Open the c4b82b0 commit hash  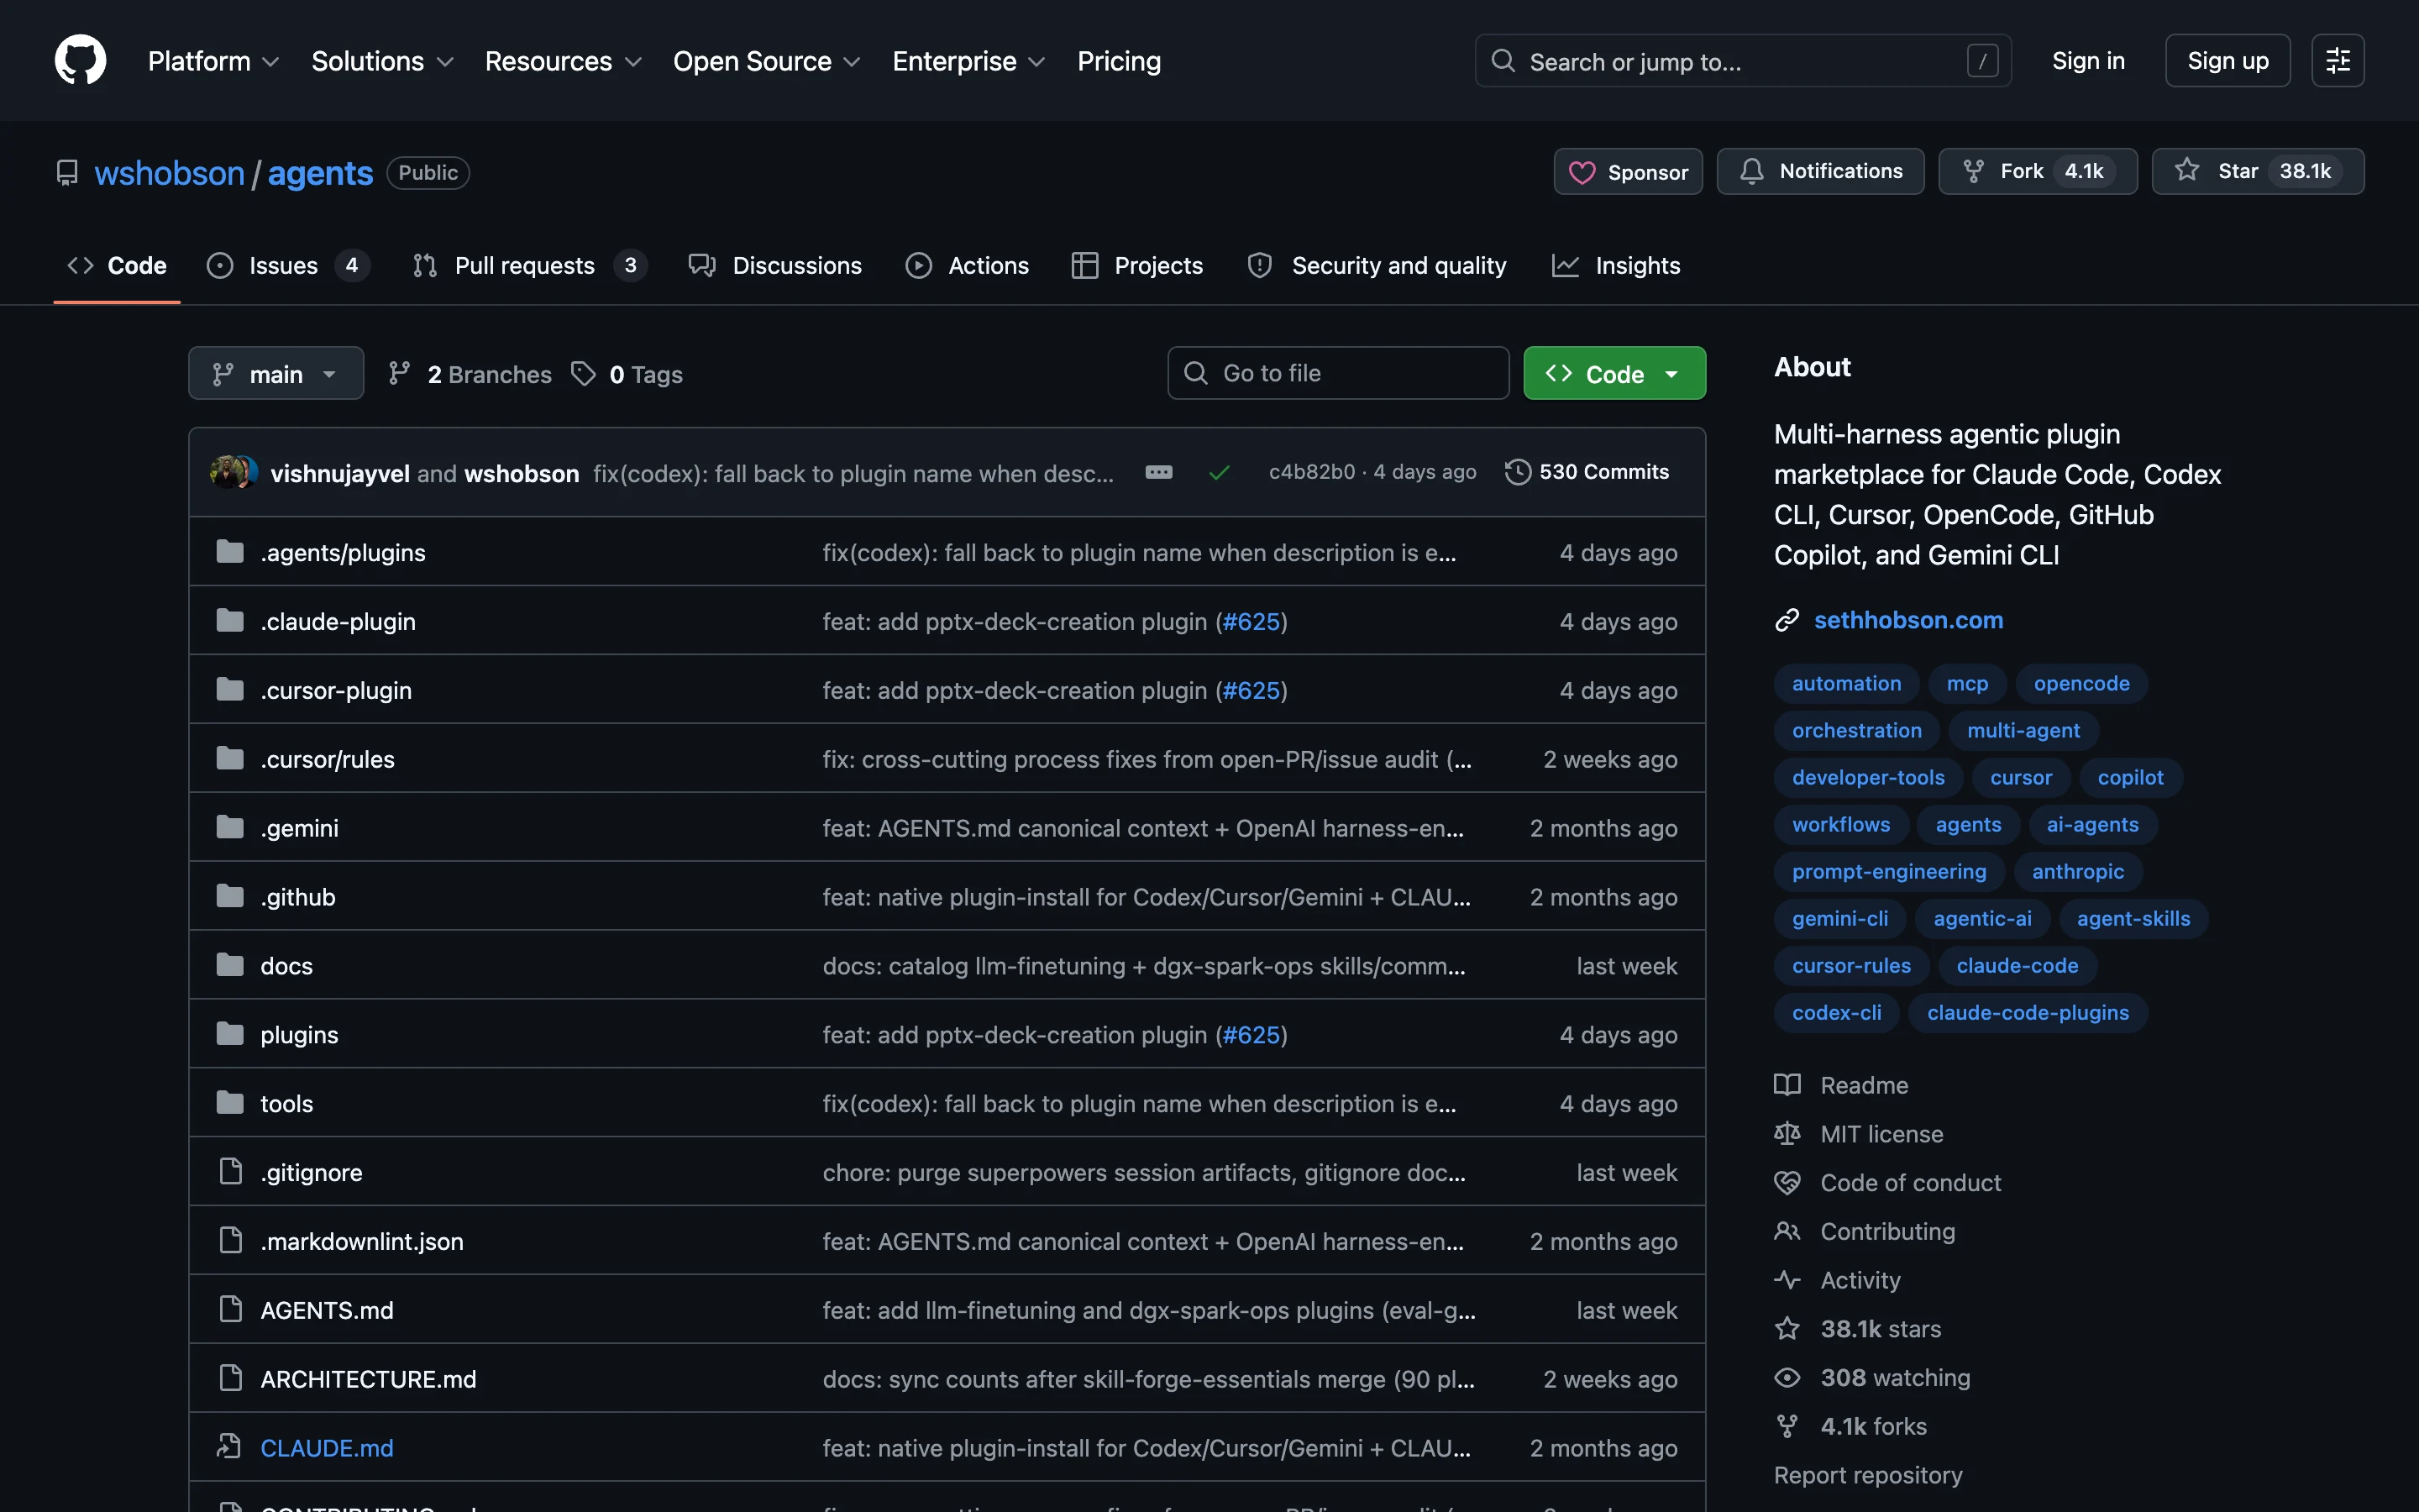tap(1311, 472)
